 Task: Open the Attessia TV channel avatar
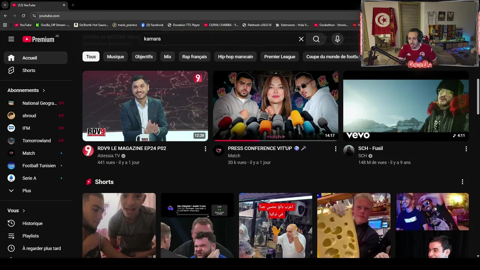coord(88,151)
